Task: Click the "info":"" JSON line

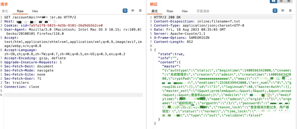Action: click(x=168, y=58)
